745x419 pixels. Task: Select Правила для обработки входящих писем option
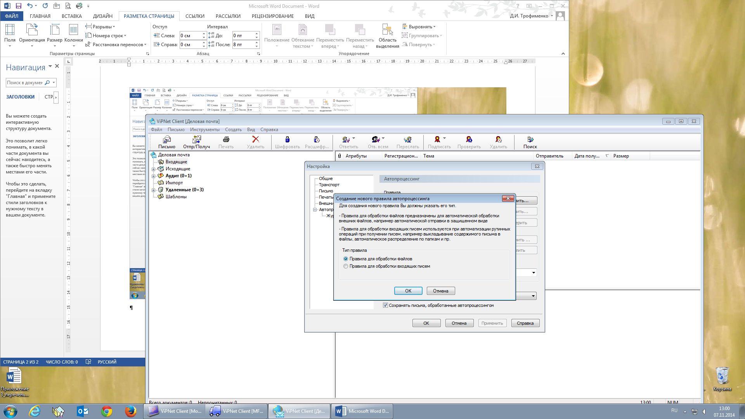coord(346,266)
